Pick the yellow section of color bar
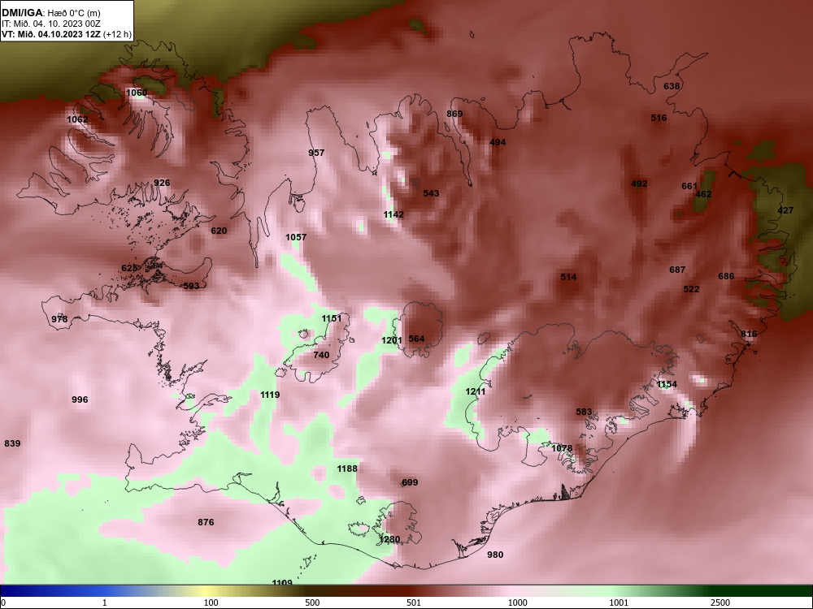This screenshot has width=813, height=609. [x=207, y=591]
